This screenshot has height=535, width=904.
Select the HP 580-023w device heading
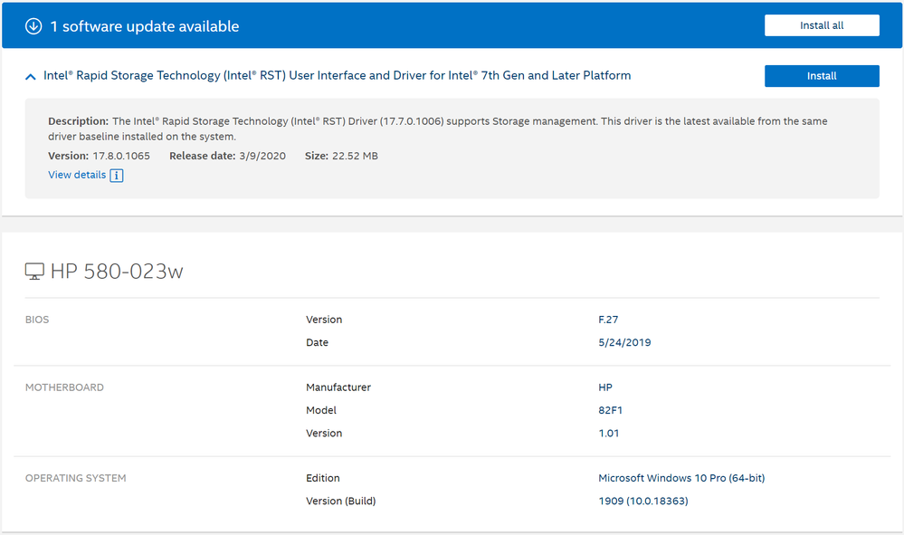click(117, 271)
